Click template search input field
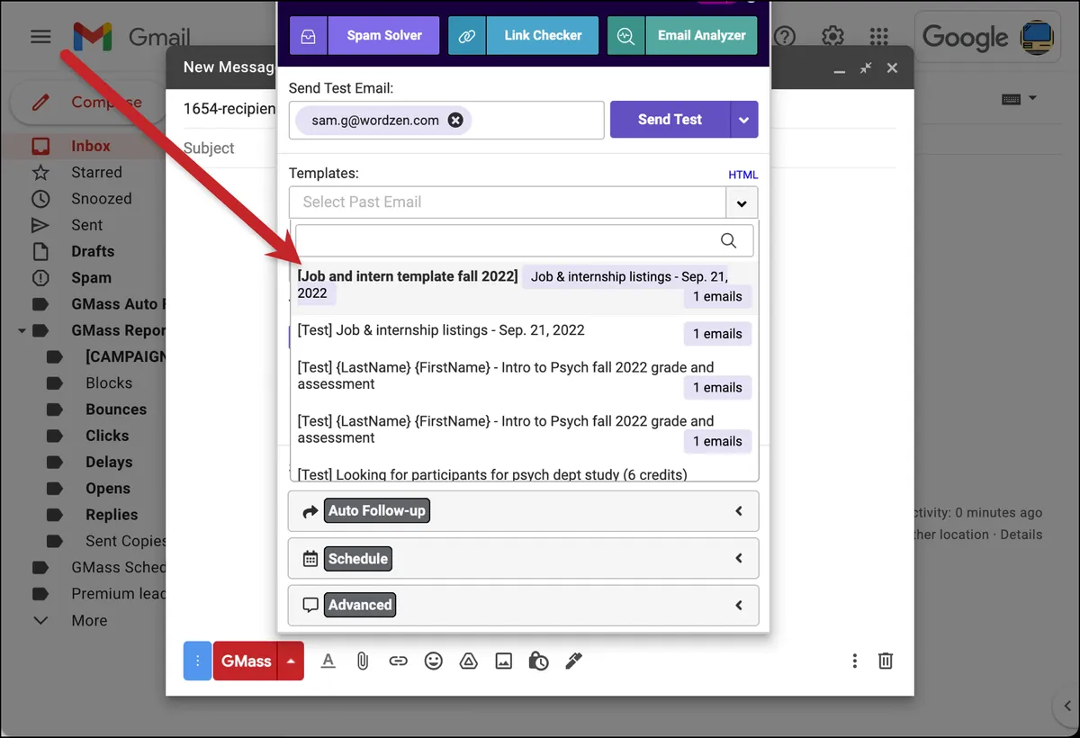 coord(524,240)
